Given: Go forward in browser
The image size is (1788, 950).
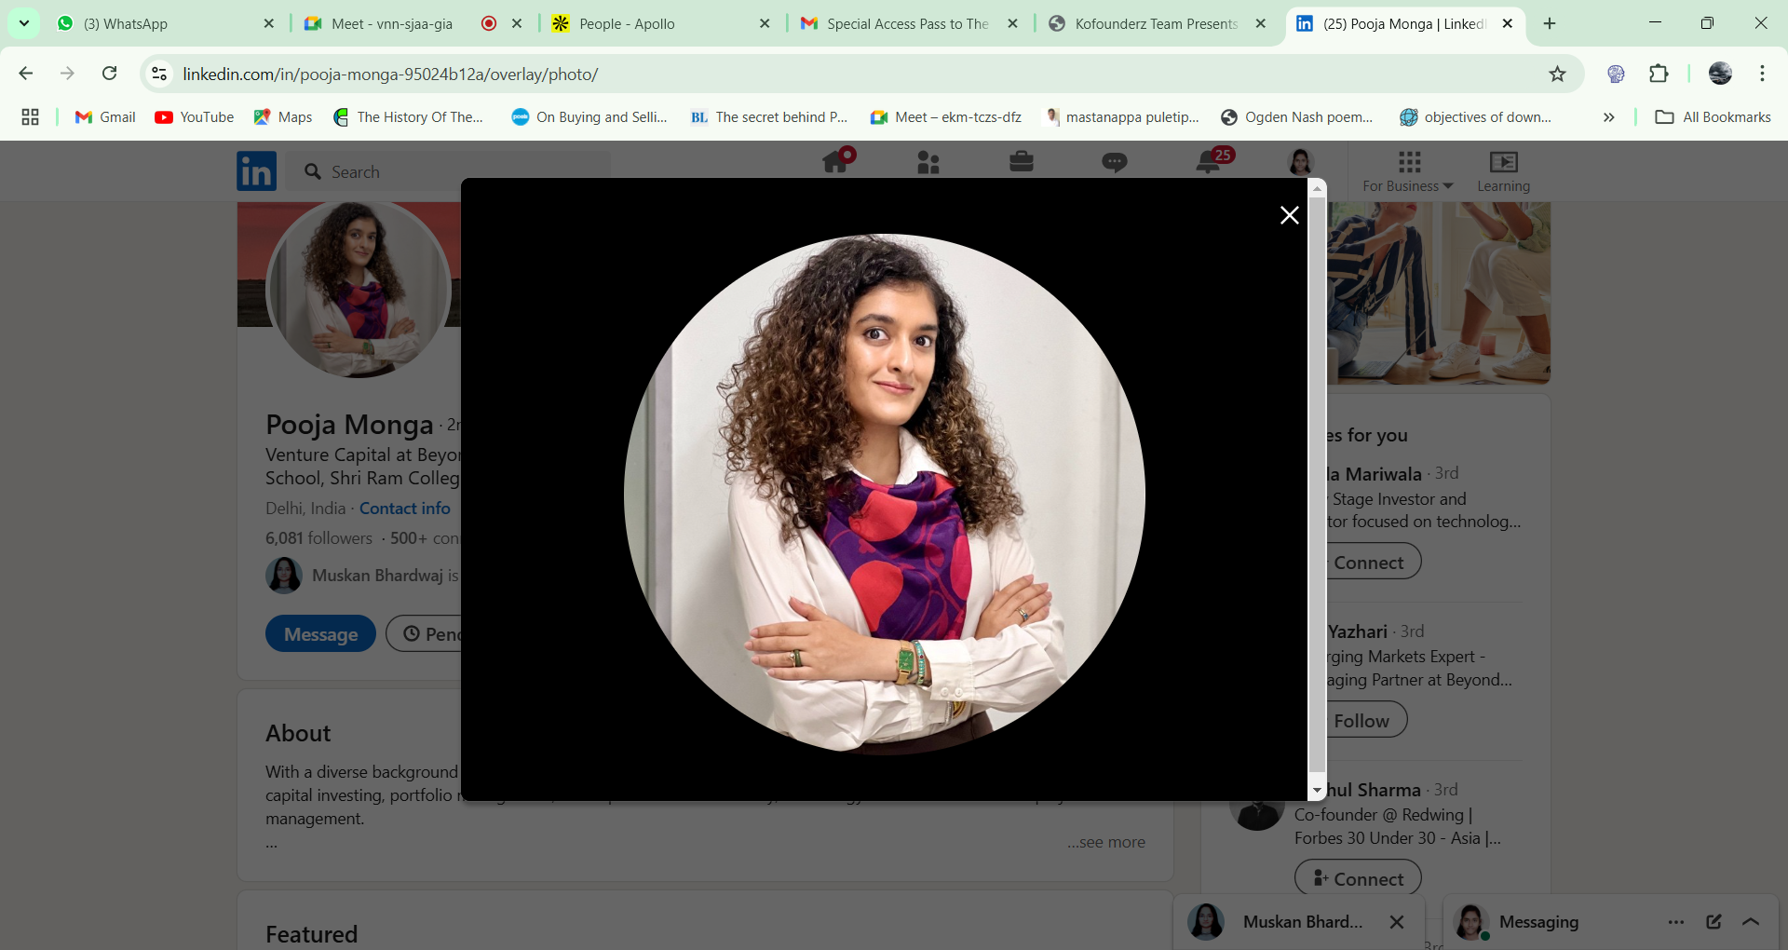Looking at the screenshot, I should [x=67, y=74].
